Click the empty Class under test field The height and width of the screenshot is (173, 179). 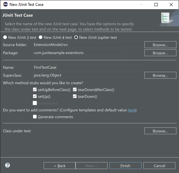(88, 131)
